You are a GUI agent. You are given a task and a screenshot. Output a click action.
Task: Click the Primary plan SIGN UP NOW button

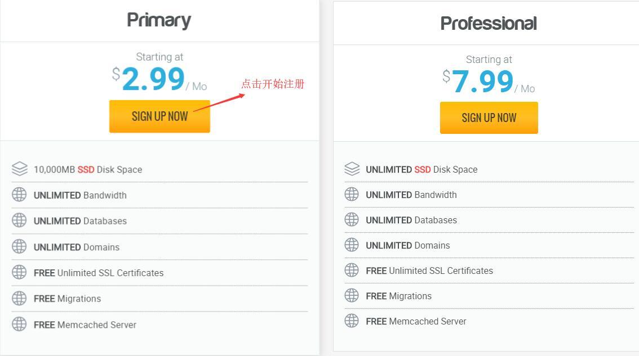tap(159, 116)
